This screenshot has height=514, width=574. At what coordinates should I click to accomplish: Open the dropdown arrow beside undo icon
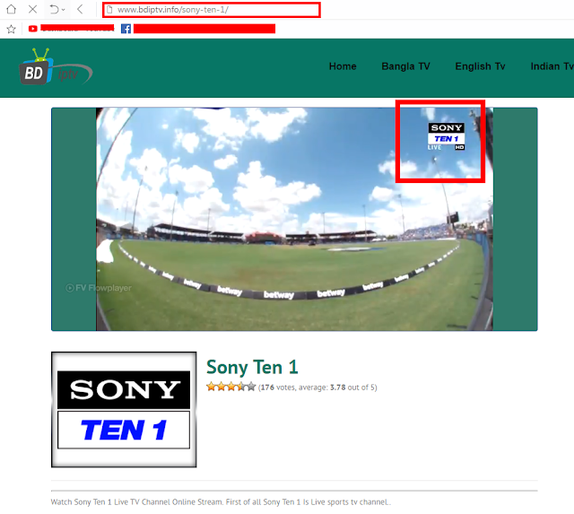(x=64, y=10)
